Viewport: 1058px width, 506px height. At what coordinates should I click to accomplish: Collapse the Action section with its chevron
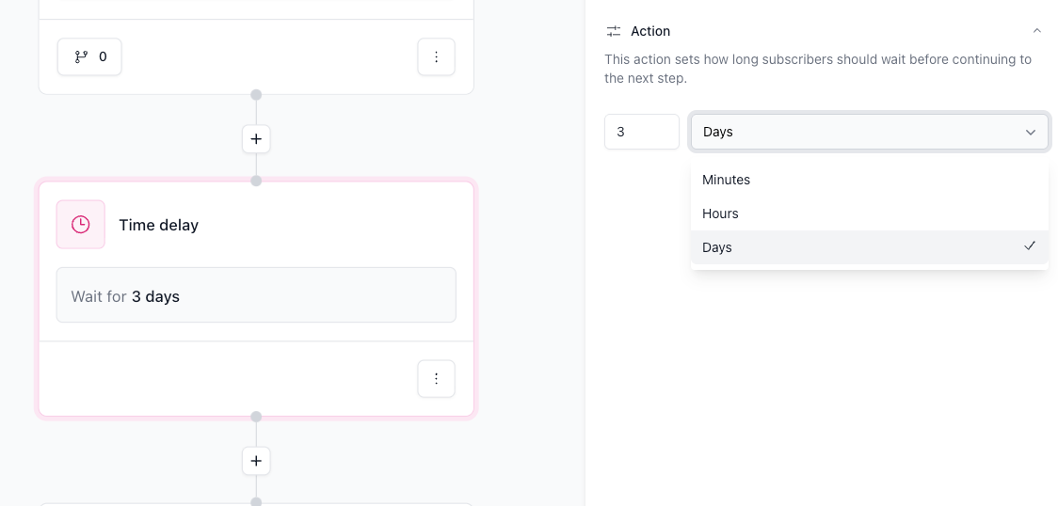tap(1036, 31)
